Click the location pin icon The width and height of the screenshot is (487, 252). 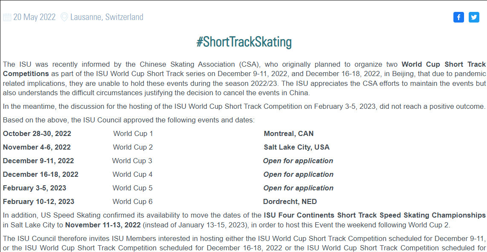pyautogui.click(x=64, y=17)
